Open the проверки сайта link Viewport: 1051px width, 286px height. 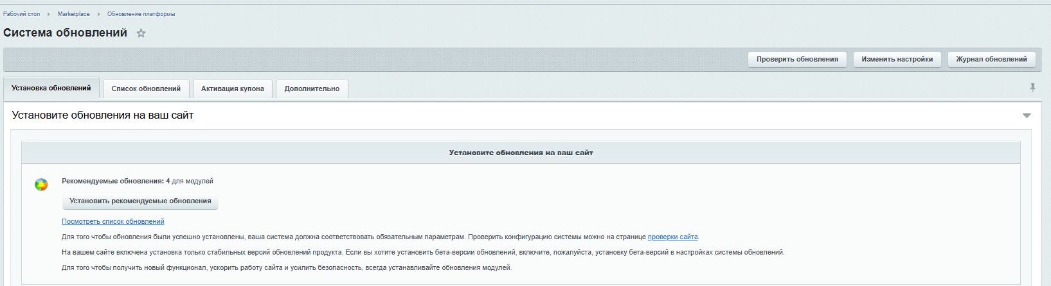[x=672, y=237]
